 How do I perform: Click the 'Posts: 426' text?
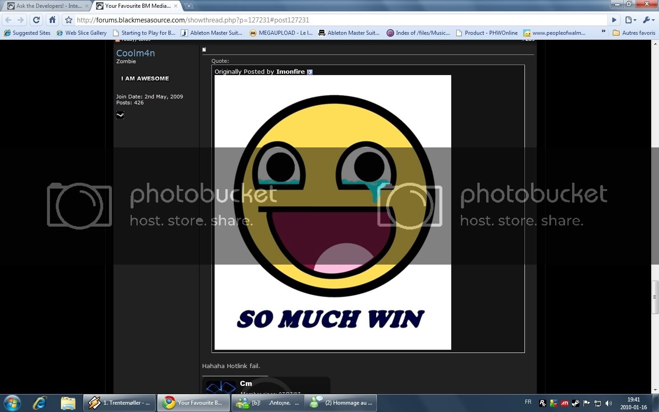point(130,103)
